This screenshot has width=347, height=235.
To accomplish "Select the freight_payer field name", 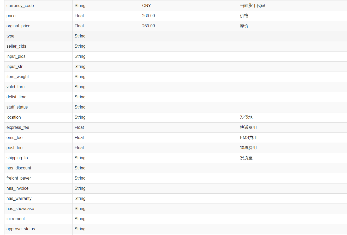I will 19,178.
